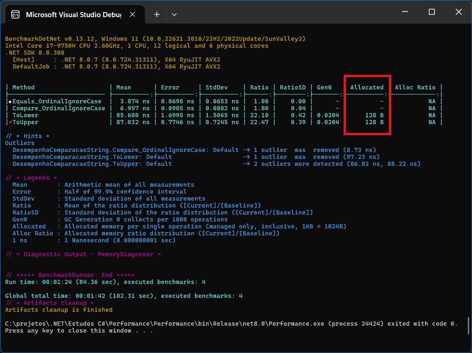Click the StdDev value 1.5065 ns
The image size is (472, 353).
click(x=222, y=115)
